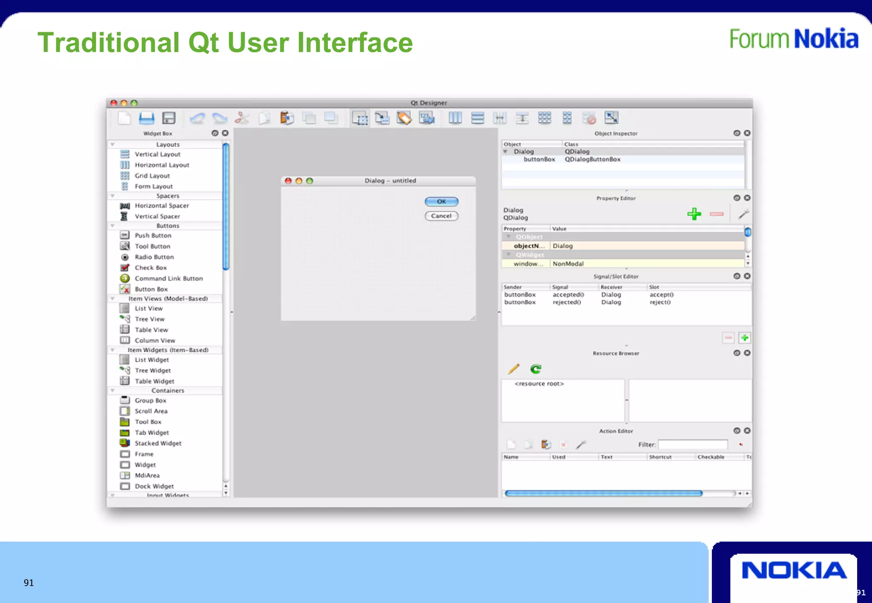Image resolution: width=872 pixels, height=603 pixels.
Task: Add dynamic property with green plus
Action: tap(694, 214)
